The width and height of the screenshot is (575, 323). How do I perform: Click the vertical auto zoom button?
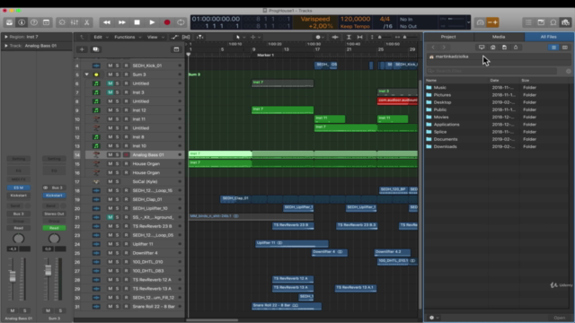click(349, 37)
